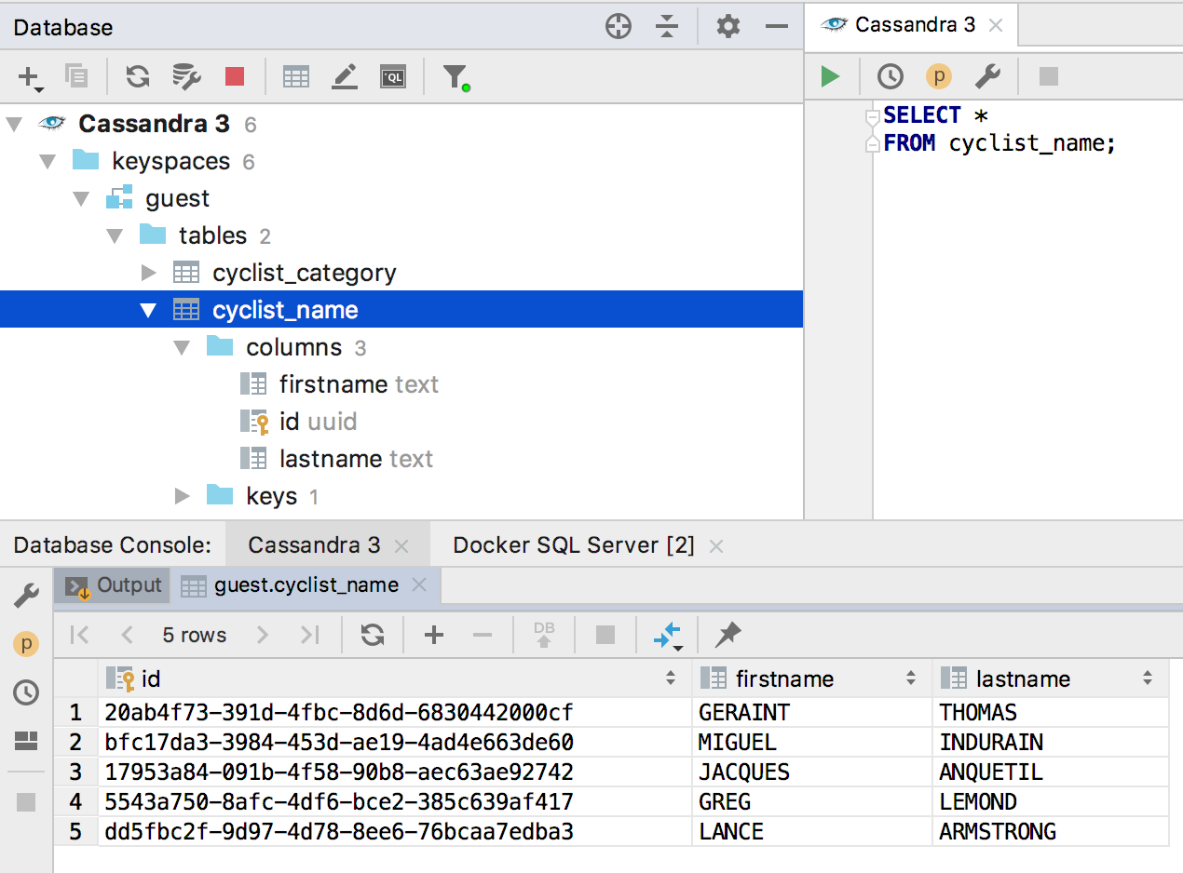Click the Refresh icon in Database toolbar
The image size is (1183, 873).
pos(138,77)
